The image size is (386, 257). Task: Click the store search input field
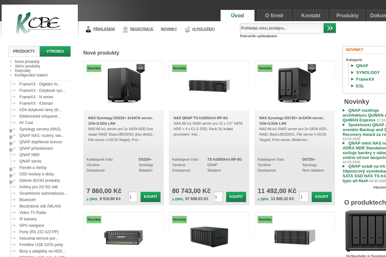(281, 28)
